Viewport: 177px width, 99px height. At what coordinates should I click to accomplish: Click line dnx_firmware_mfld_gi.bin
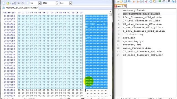click(141, 14)
